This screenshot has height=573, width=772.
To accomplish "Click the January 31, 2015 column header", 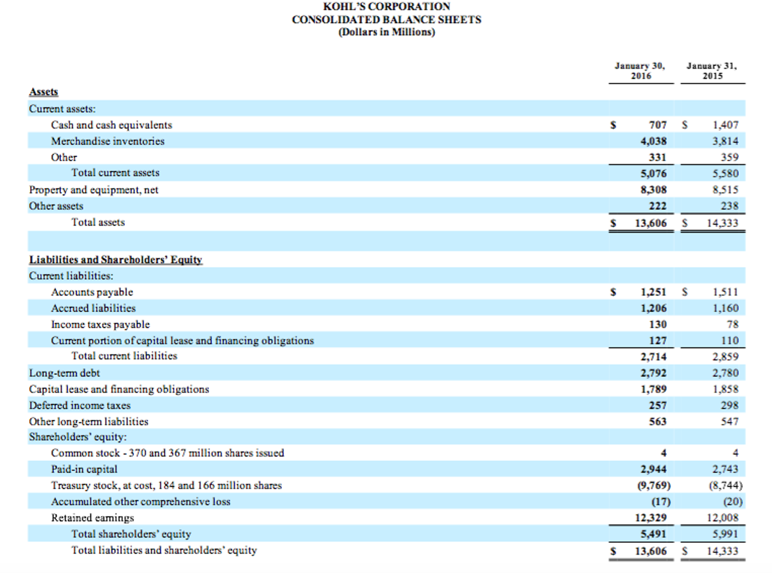I will coord(712,71).
